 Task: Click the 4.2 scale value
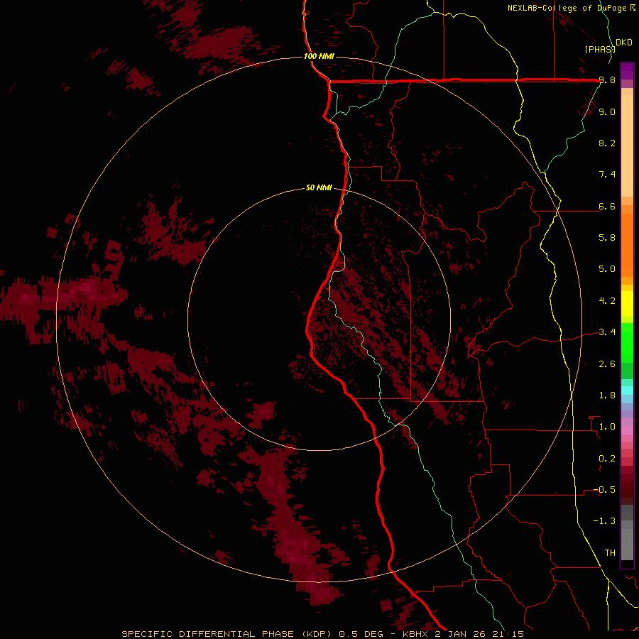point(607,301)
